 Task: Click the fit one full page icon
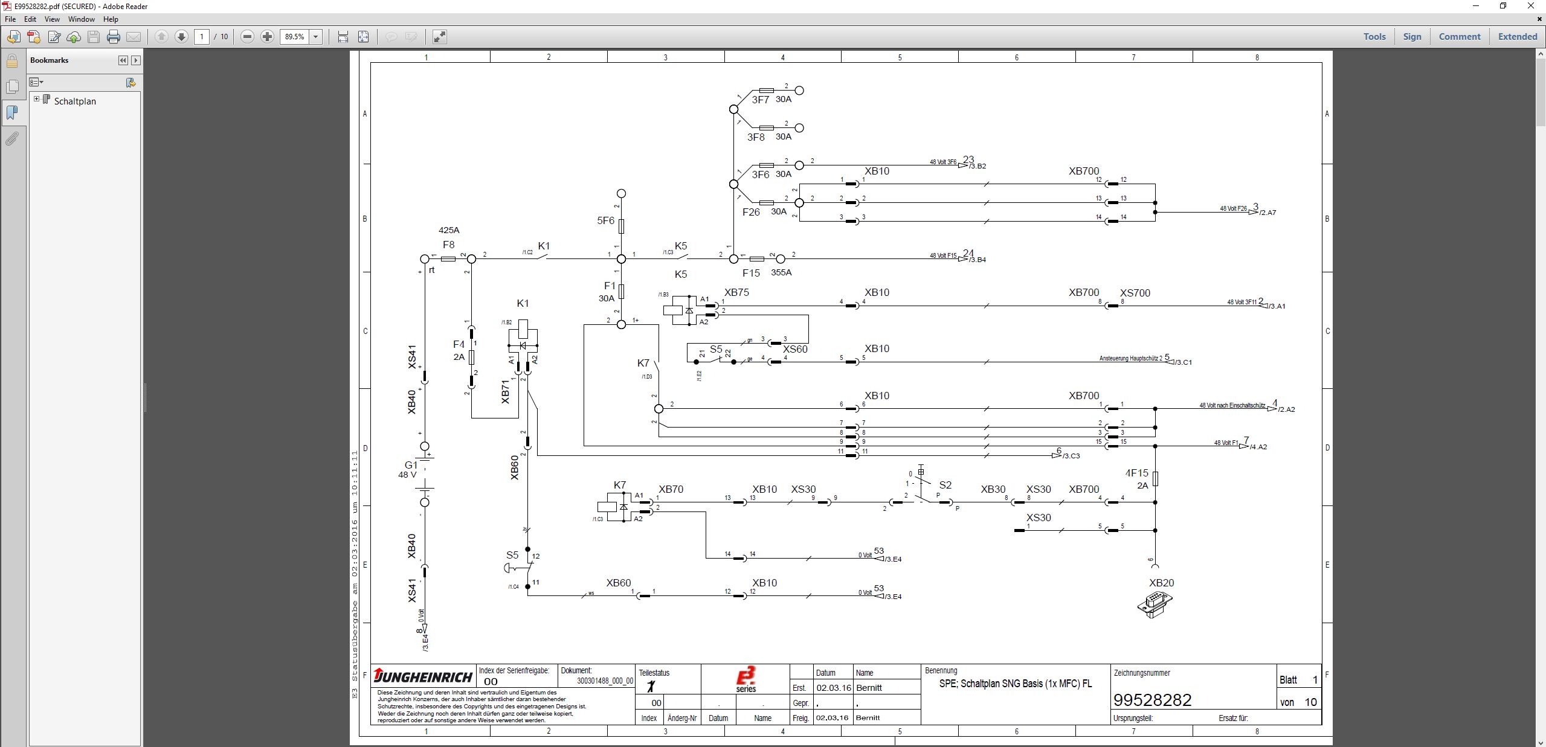pyautogui.click(x=363, y=37)
